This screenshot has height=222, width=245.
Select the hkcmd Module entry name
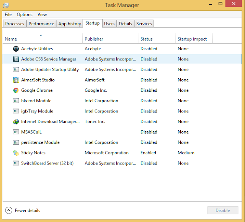click(36, 101)
